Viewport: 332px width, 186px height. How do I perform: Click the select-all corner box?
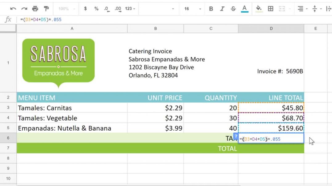point(8,29)
